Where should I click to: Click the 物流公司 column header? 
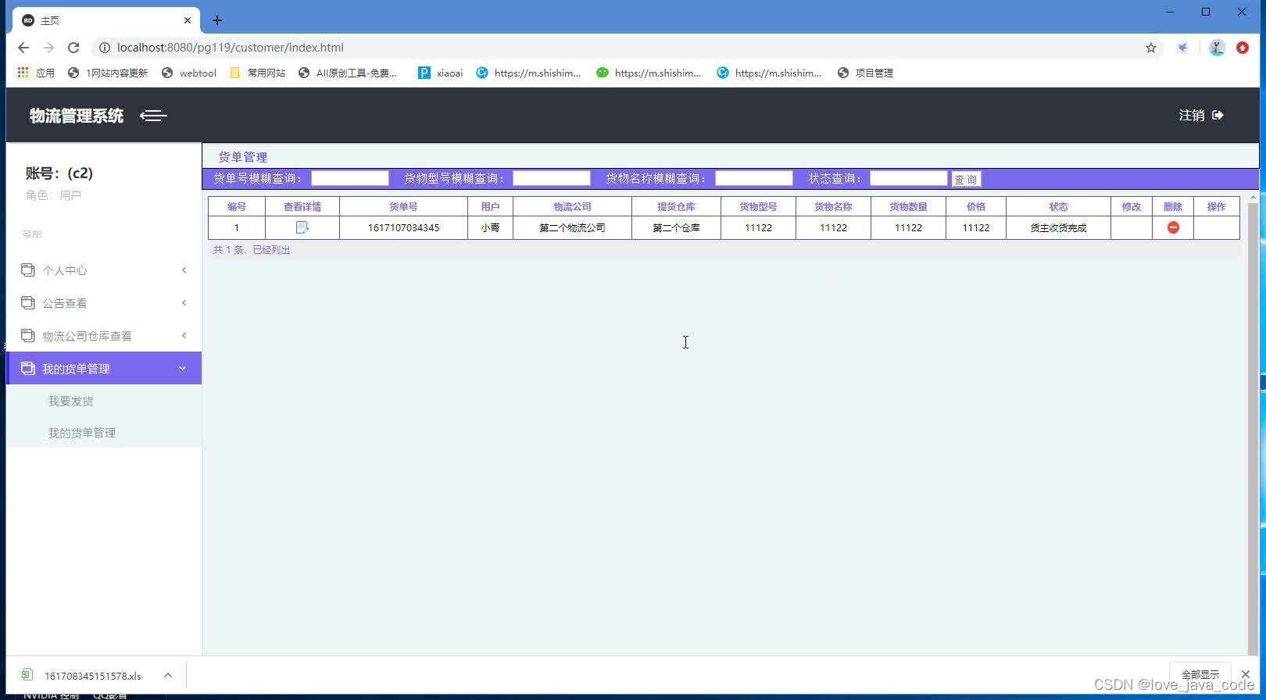pyautogui.click(x=572, y=206)
